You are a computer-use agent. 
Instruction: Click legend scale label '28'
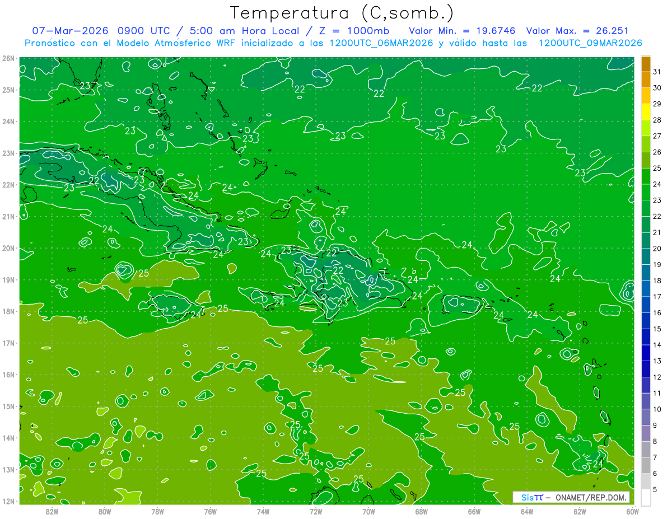coord(657,120)
